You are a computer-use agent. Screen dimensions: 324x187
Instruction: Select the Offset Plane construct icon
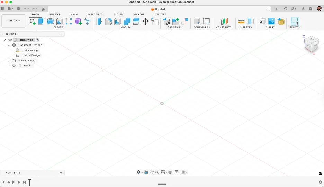point(224,21)
